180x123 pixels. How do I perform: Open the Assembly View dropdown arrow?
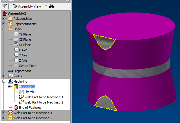[46, 6]
